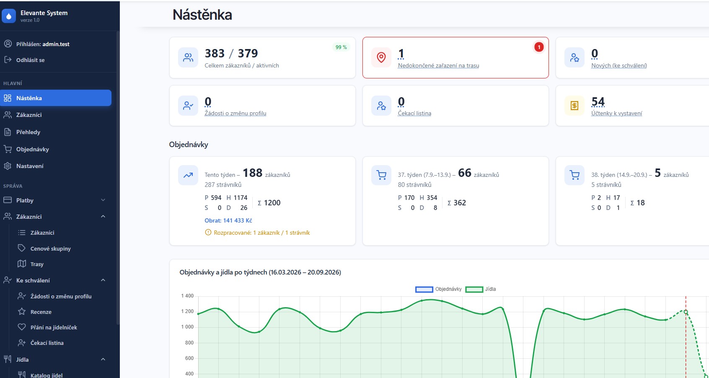Image resolution: width=709 pixels, height=378 pixels.
Task: Click the waiting list card icon
Action: pos(381,106)
